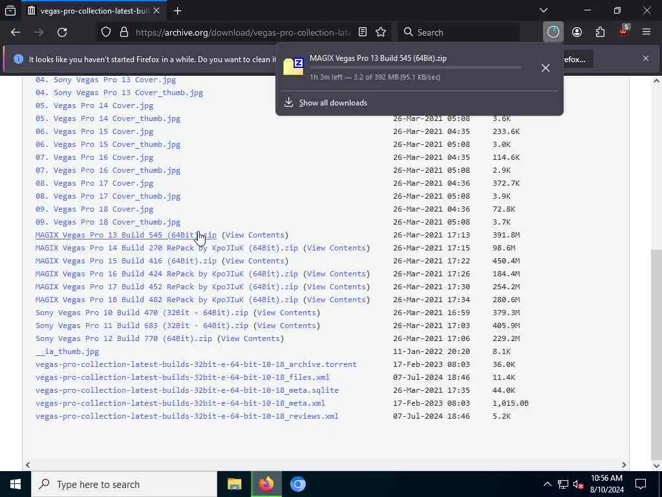View Contents of Sony Vegas Pro 10
The height and width of the screenshot is (497, 662).
[286, 313]
